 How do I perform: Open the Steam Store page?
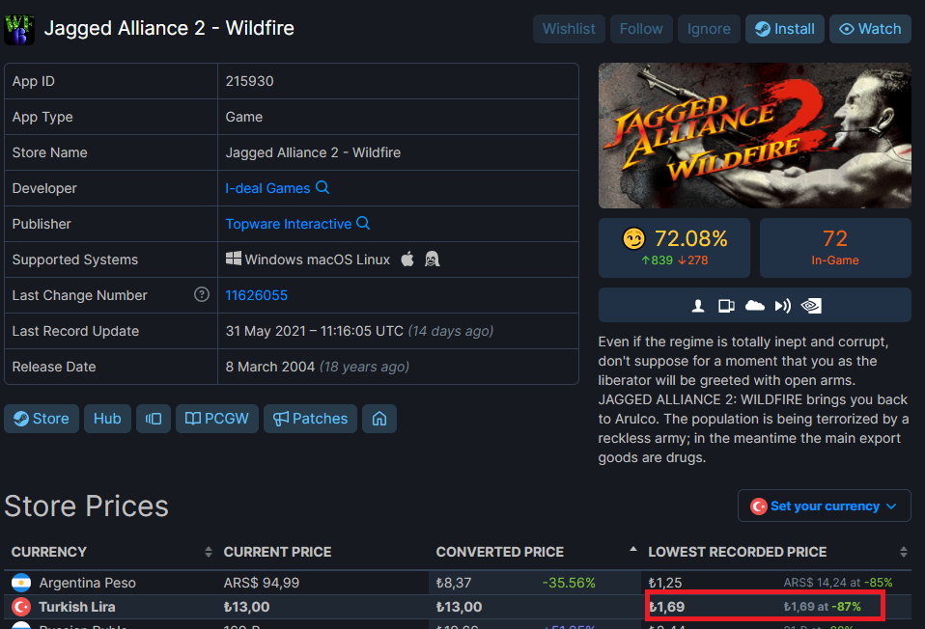[x=42, y=419]
